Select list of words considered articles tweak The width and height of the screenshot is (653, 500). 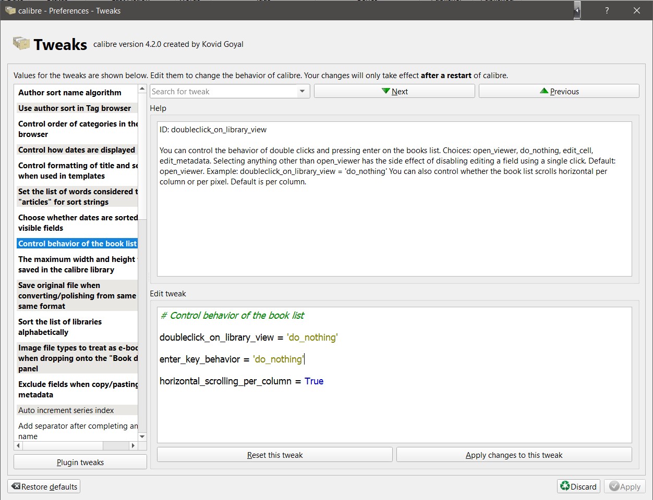(77, 197)
